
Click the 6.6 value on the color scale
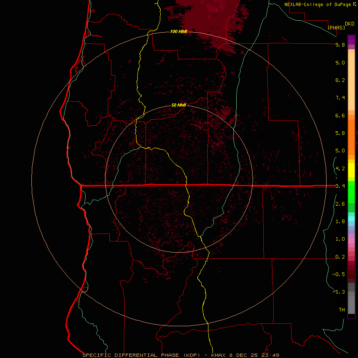tap(340, 115)
